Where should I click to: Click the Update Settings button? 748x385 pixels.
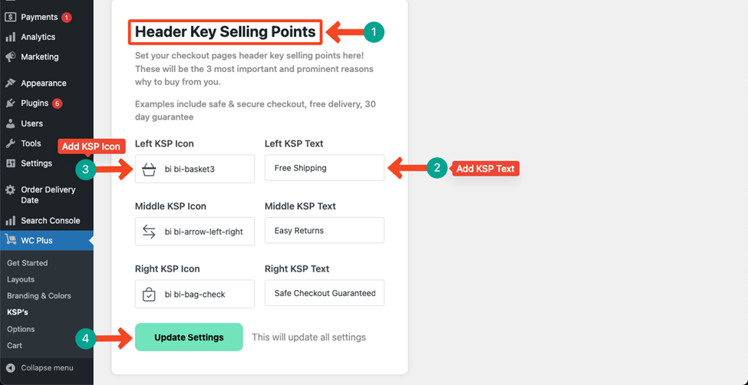(189, 337)
